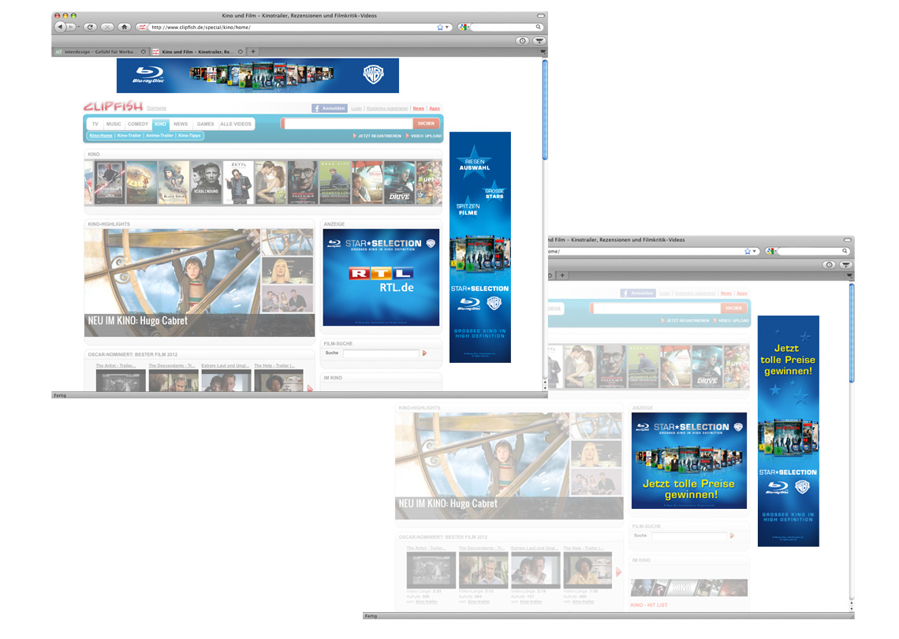Screen dimensions: 899x639
Task: Reload the page with the refresh icon
Action: coord(90,27)
